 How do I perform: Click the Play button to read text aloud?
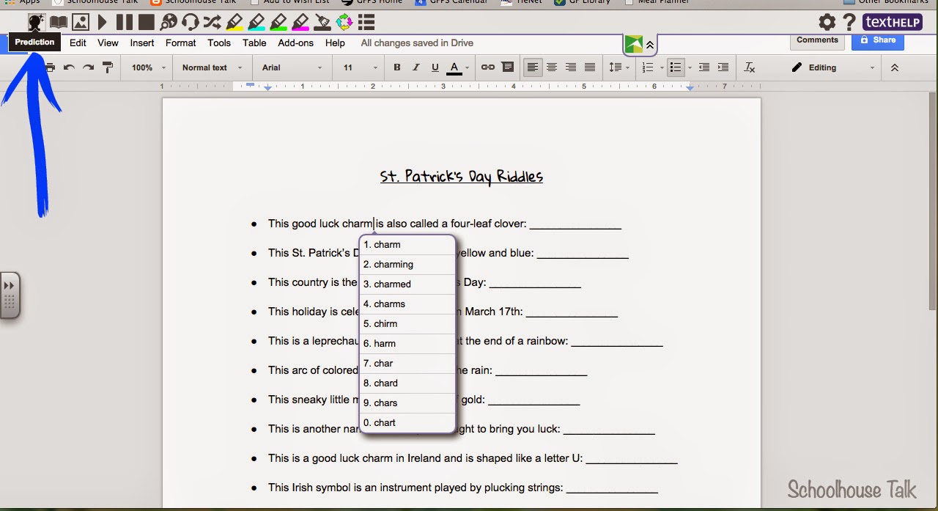coord(102,22)
